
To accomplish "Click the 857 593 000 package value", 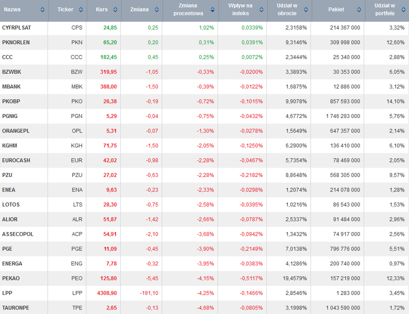I will coord(345,101).
